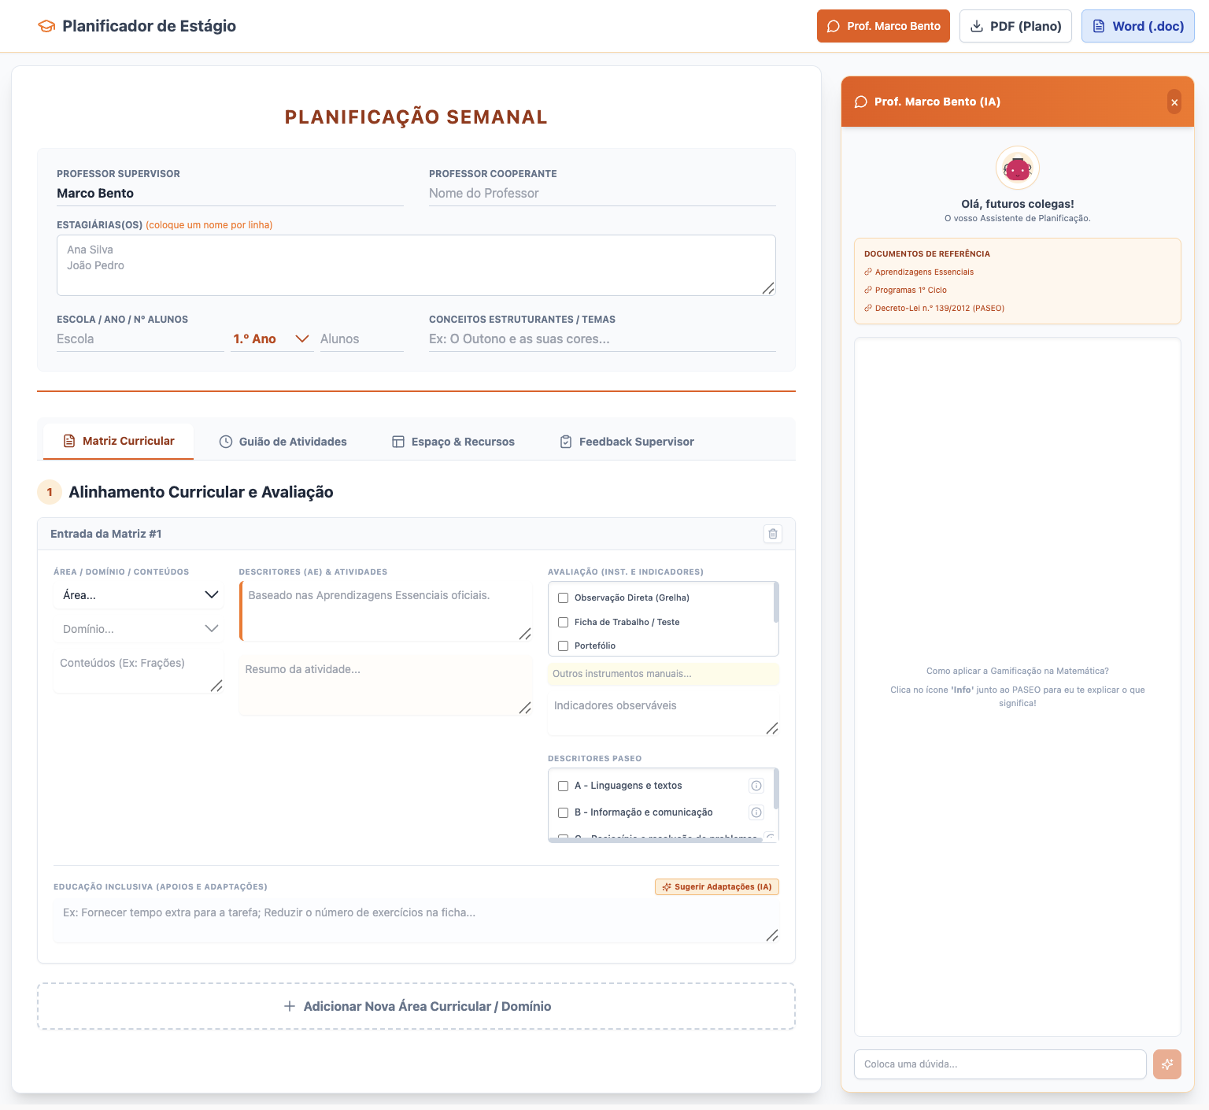Open info for B - Informação e comunicação
Image resolution: width=1209 pixels, height=1110 pixels.
(x=756, y=812)
